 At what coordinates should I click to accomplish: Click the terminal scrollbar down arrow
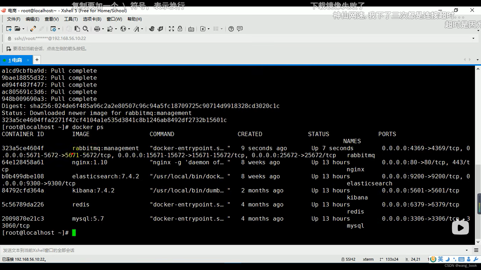(478, 242)
